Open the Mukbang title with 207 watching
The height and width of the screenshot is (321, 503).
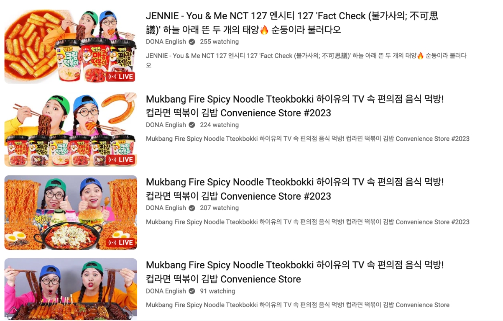point(295,189)
